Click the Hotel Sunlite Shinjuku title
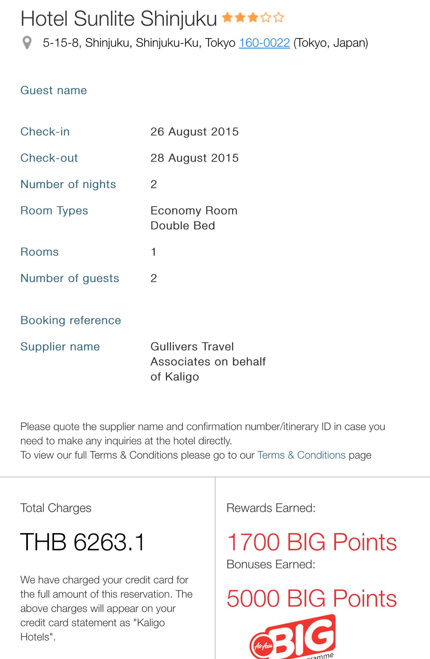The width and height of the screenshot is (430, 659). (x=119, y=18)
